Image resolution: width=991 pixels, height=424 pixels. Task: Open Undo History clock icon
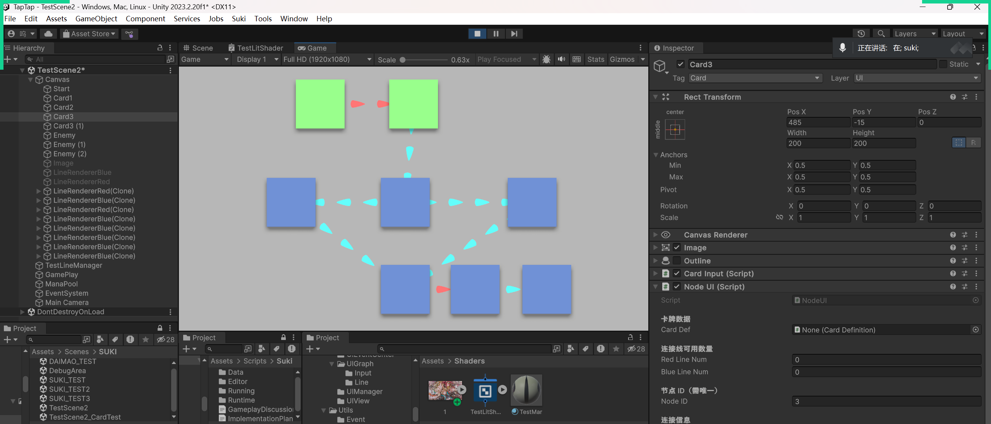click(x=861, y=34)
